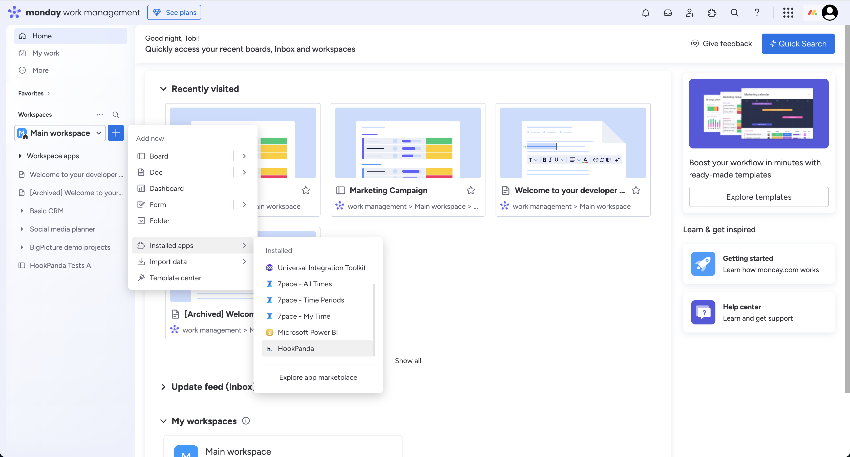Select 7pace - Time Periods
Image resolution: width=850 pixels, height=457 pixels.
pyautogui.click(x=317, y=300)
